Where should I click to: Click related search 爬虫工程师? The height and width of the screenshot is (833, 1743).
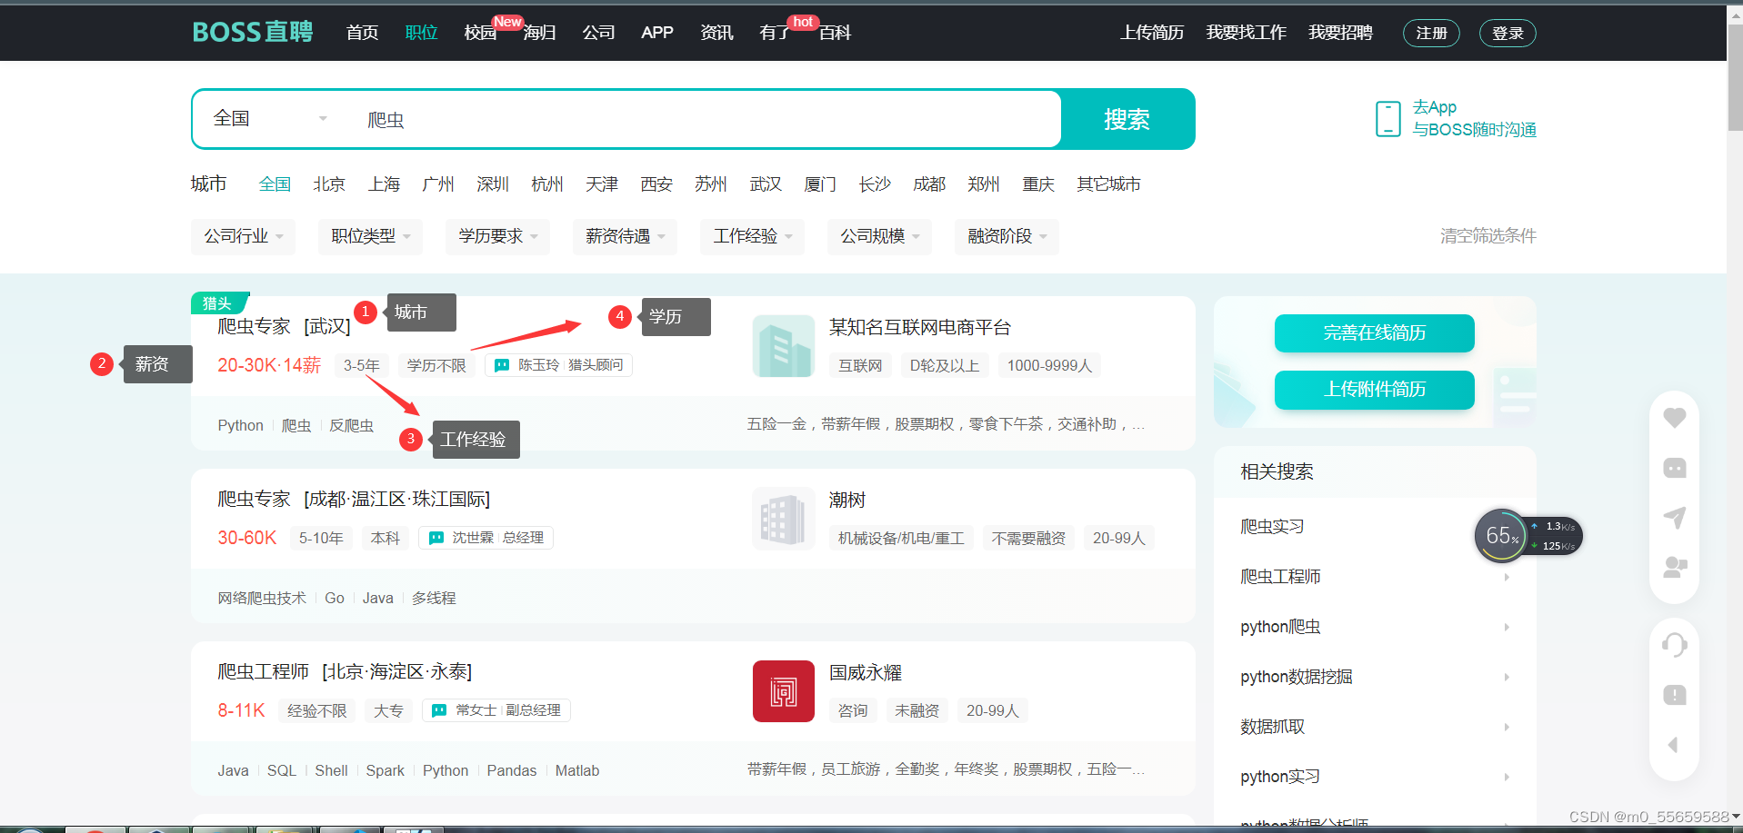point(1280,577)
